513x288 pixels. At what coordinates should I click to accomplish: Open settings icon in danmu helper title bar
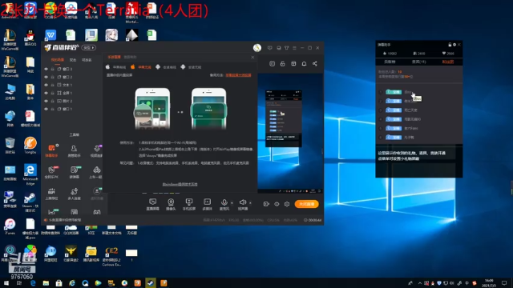[454, 45]
